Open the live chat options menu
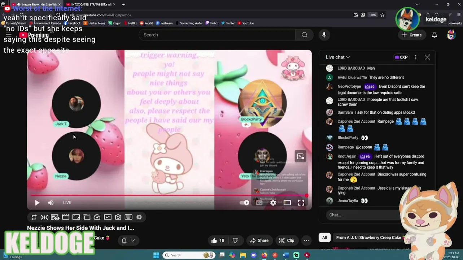463x260 pixels. pos(416,57)
